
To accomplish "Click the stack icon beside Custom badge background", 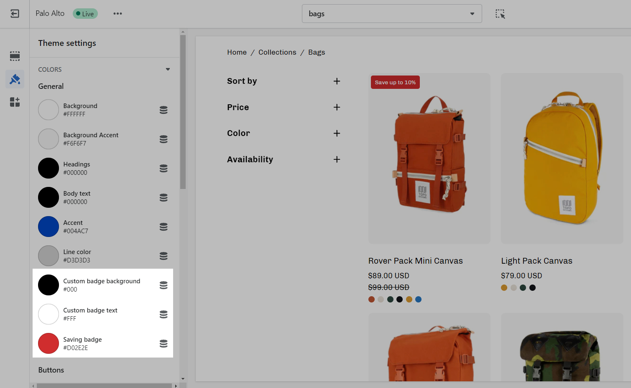I will click(x=163, y=285).
